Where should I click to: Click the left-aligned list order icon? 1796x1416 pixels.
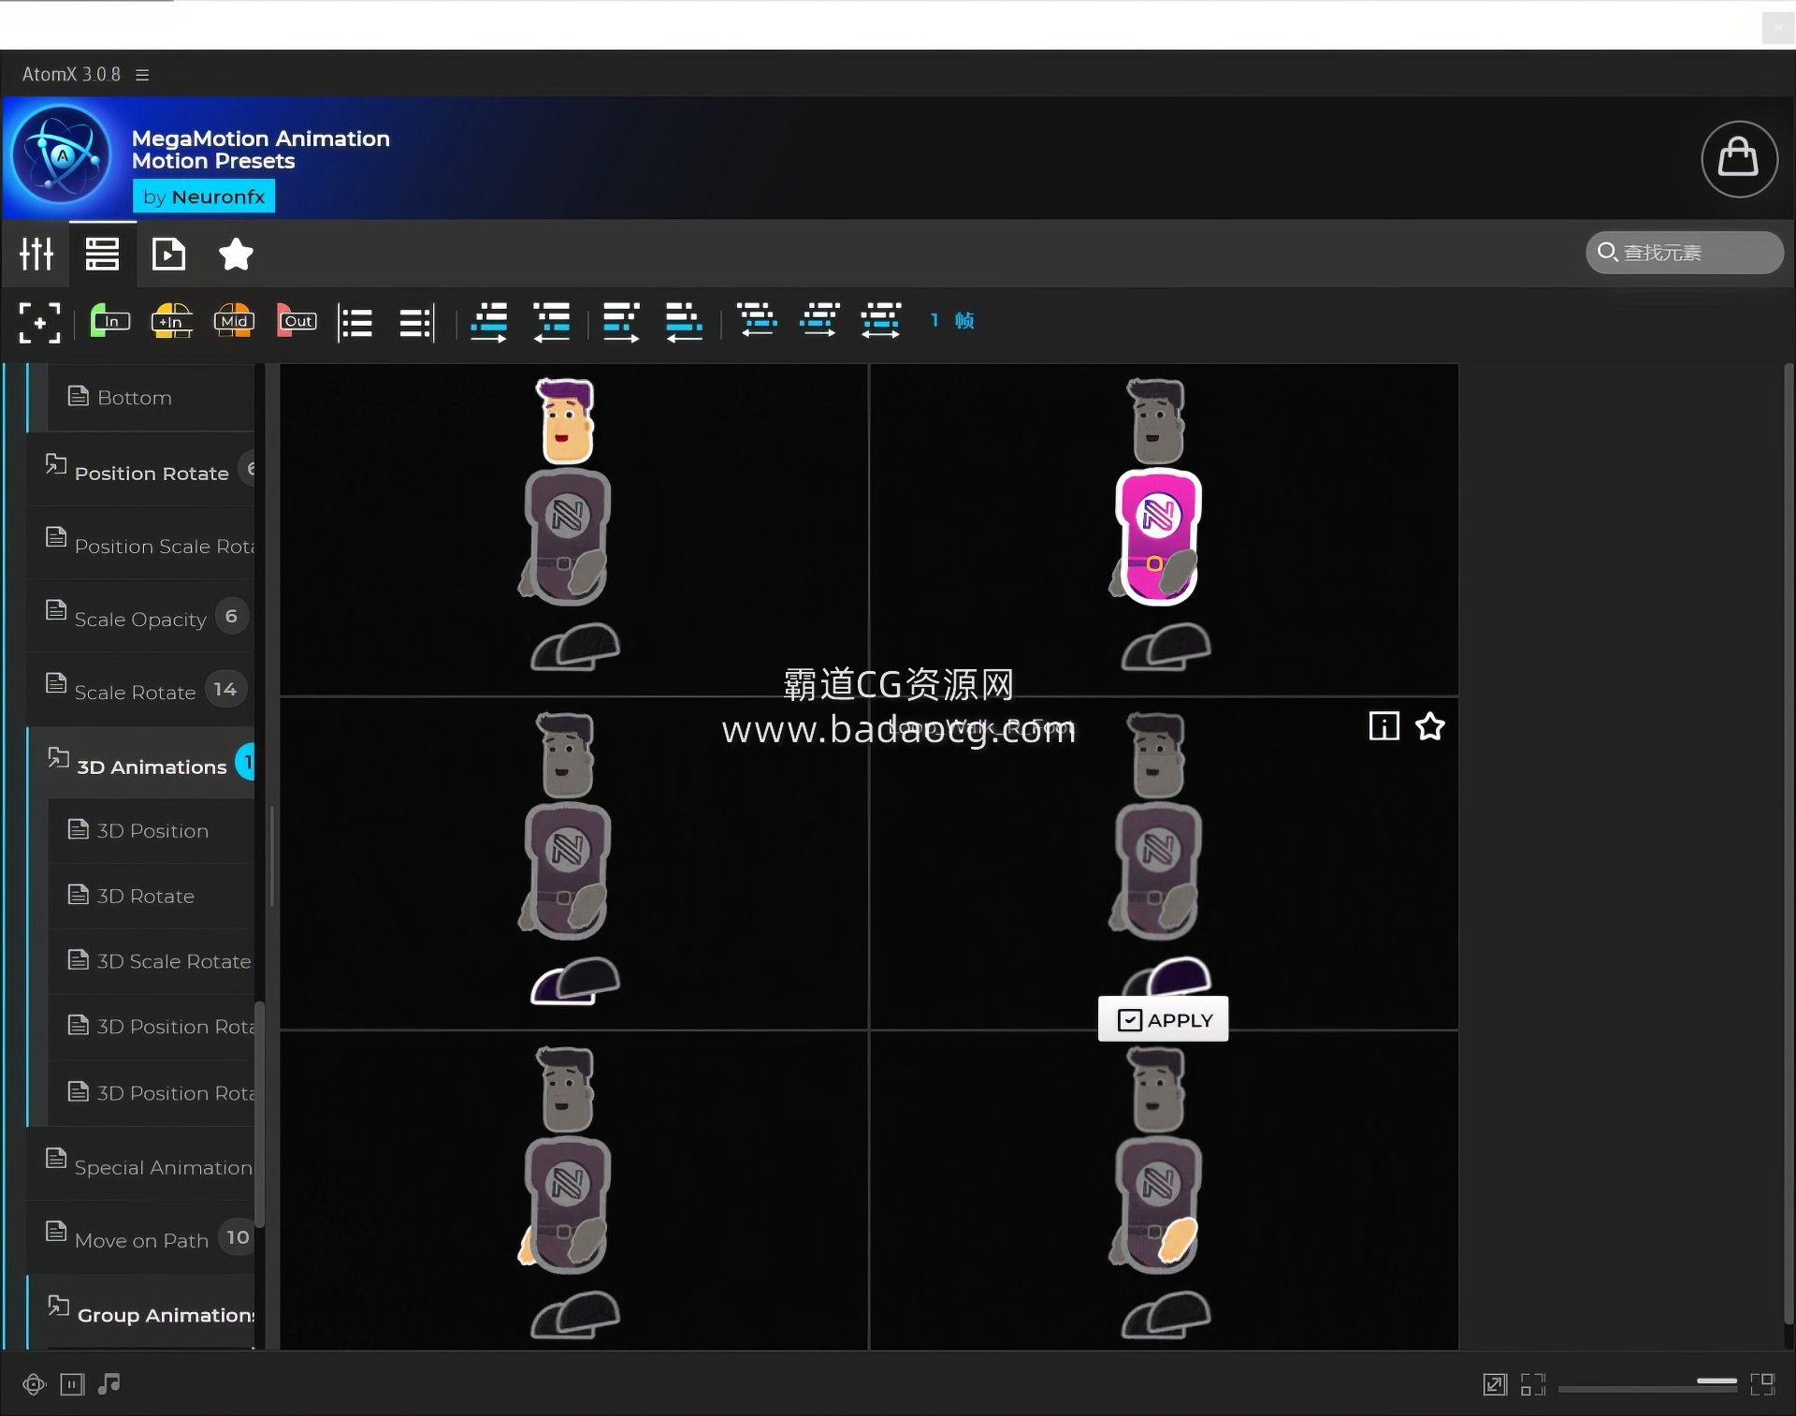point(355,323)
